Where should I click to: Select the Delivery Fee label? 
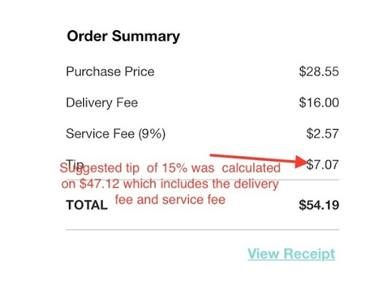(x=102, y=103)
